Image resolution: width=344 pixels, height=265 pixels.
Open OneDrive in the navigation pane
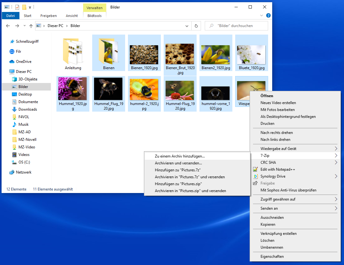[x=24, y=62]
